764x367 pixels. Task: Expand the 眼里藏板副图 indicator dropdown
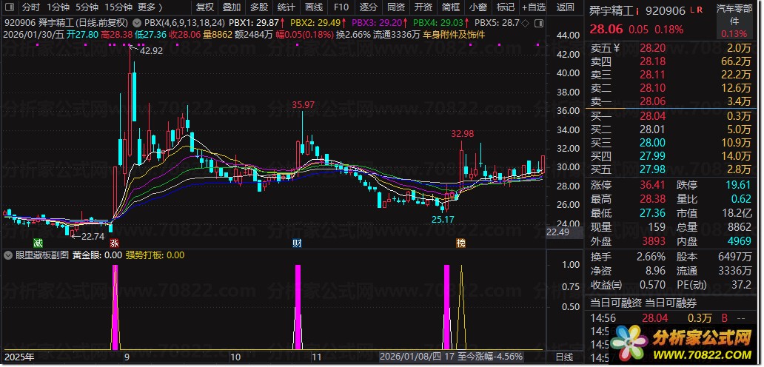[x=8, y=255]
